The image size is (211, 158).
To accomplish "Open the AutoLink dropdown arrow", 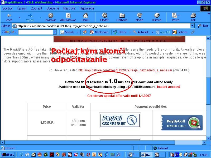I will pyautogui.click(x=152, y=32).
